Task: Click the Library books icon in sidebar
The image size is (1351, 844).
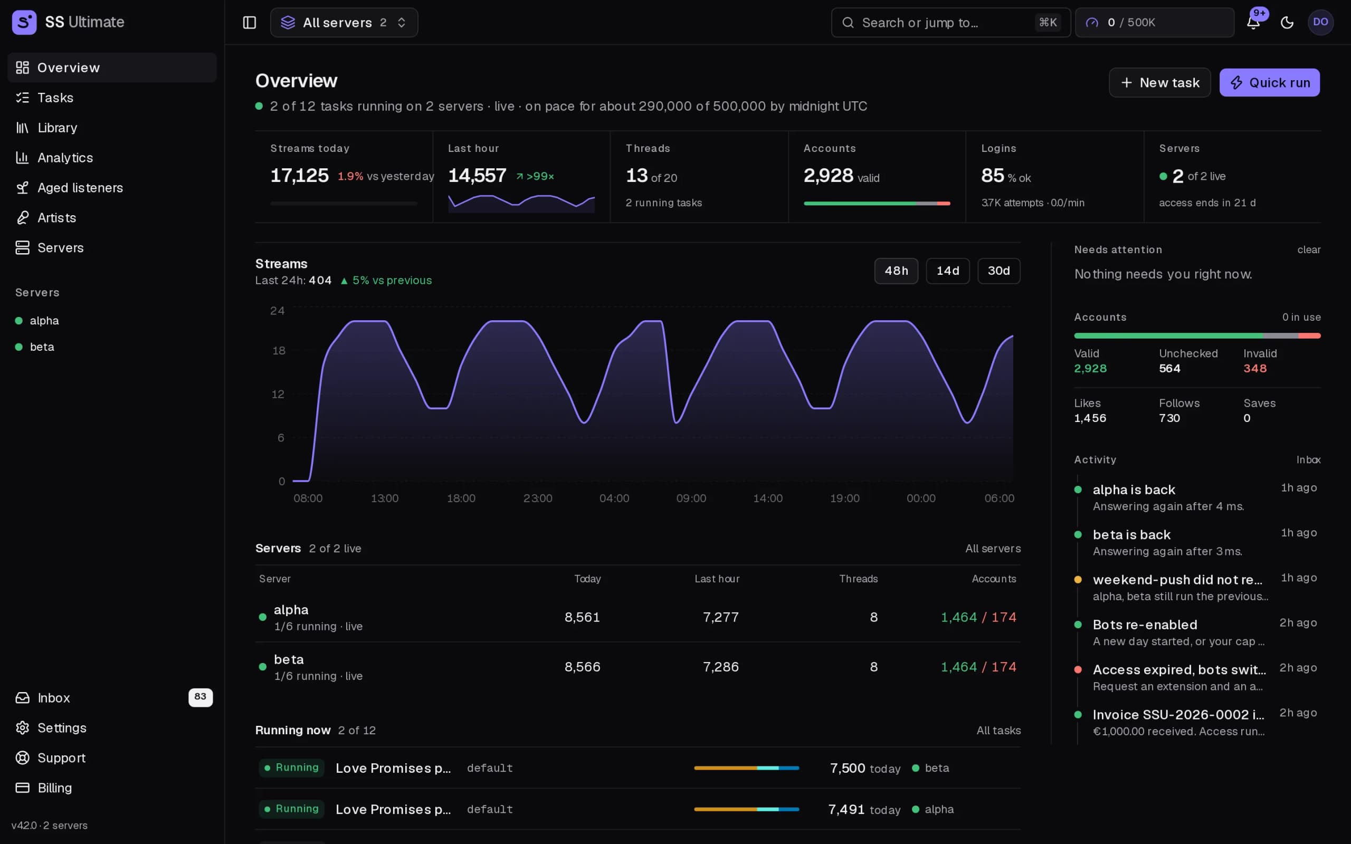Action: tap(22, 128)
